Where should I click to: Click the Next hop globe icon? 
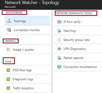pos(59,31)
